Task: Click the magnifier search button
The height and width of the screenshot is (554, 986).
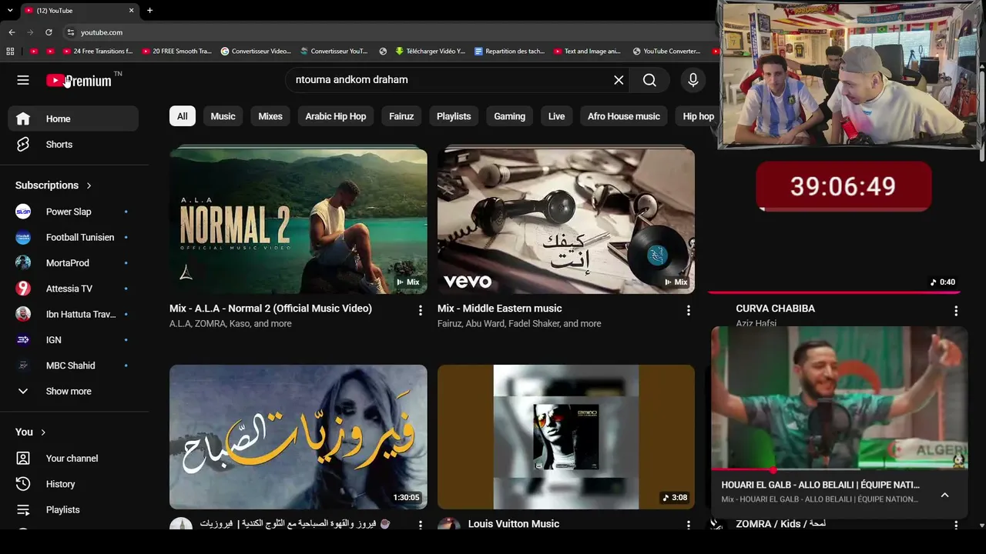Action: click(649, 80)
